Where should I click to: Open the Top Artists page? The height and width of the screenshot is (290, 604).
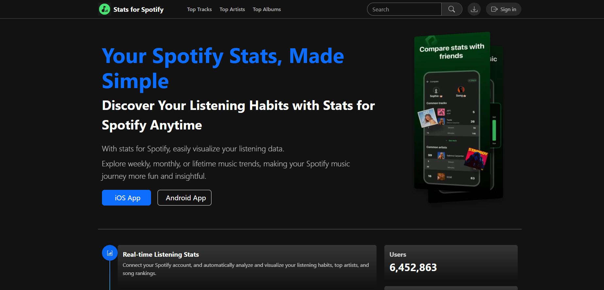[x=232, y=9]
